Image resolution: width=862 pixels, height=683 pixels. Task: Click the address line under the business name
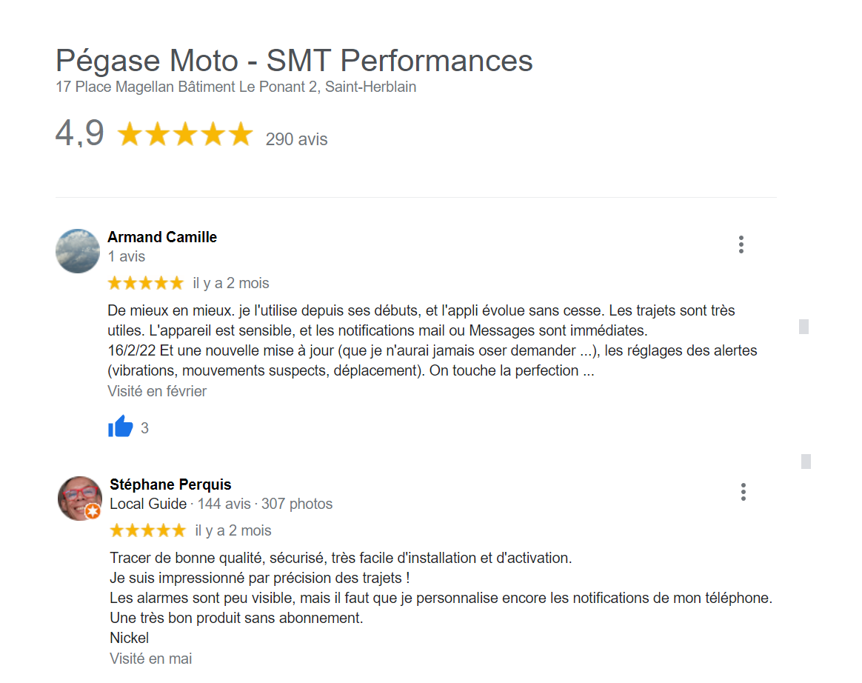pyautogui.click(x=236, y=87)
